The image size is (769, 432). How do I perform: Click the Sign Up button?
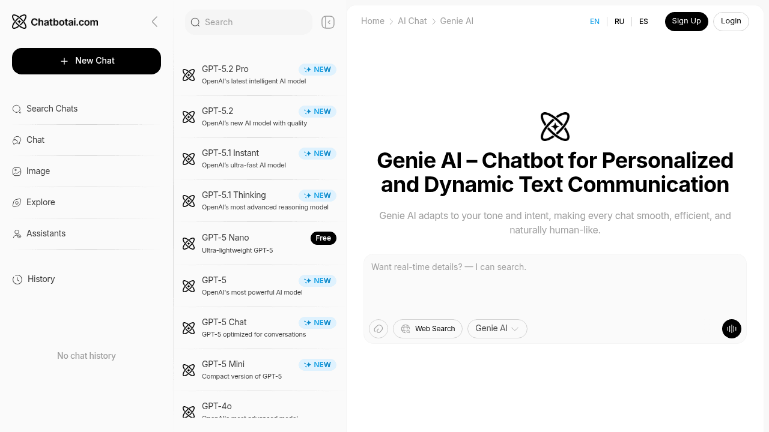tap(686, 21)
